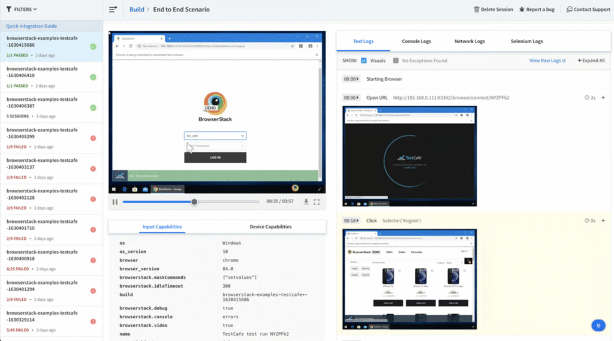Image resolution: width=614 pixels, height=341 pixels.
Task: Click inside the session video player
Action: click(217, 112)
